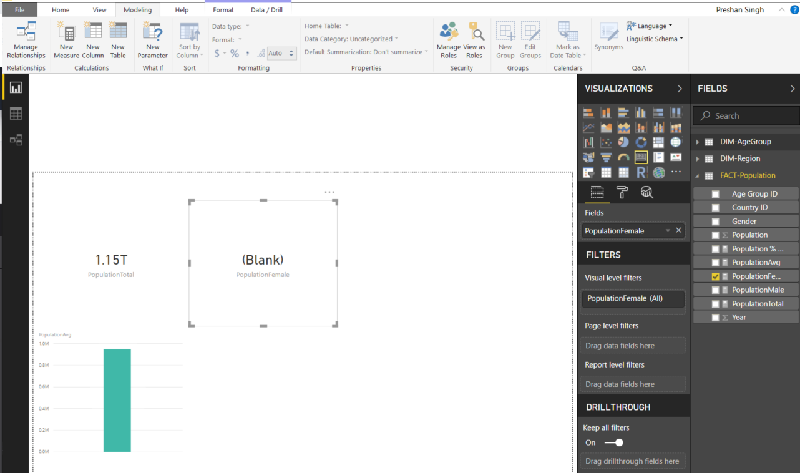Select the funnel visualization icon
The width and height of the screenshot is (800, 473).
click(x=606, y=157)
